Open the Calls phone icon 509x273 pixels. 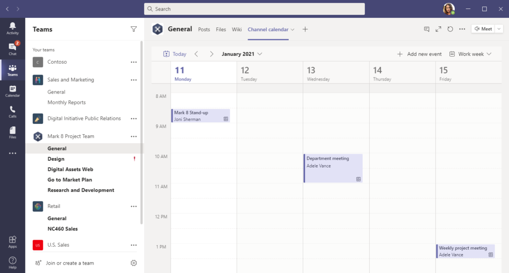(12, 112)
